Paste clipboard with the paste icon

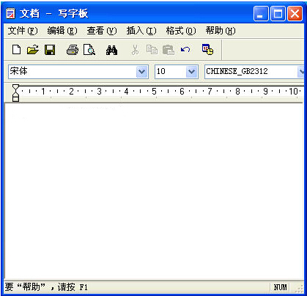(x=169, y=50)
